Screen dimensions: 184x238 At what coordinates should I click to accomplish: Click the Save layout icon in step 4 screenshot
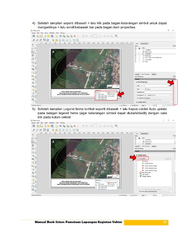pyautogui.click(x=34, y=36)
